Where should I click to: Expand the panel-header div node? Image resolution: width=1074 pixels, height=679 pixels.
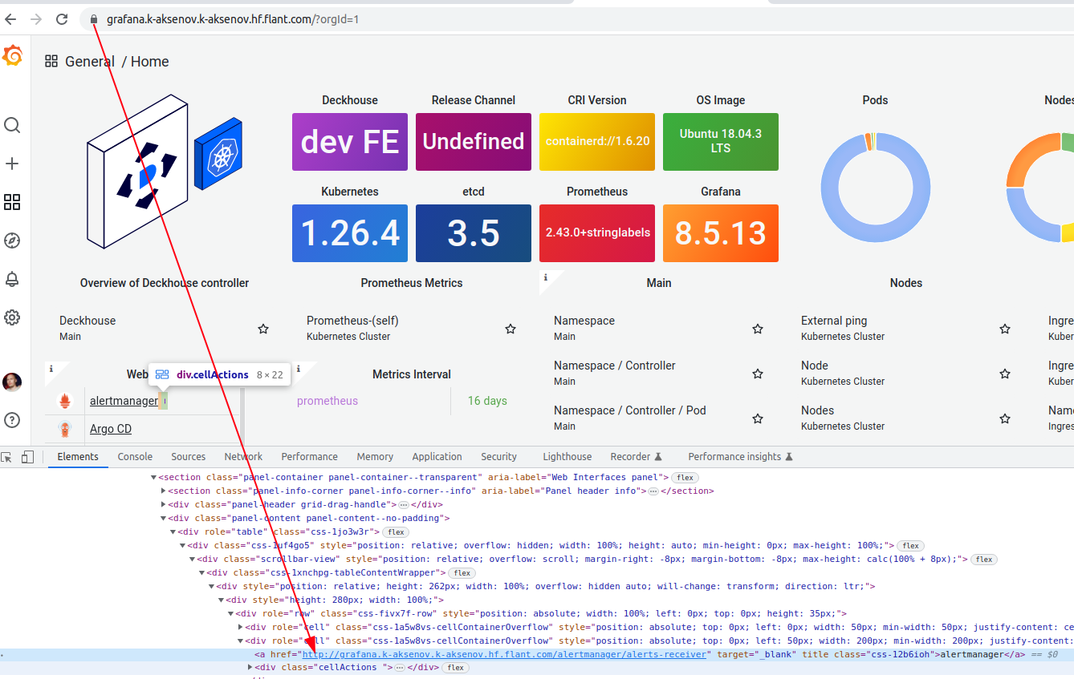[x=163, y=504]
